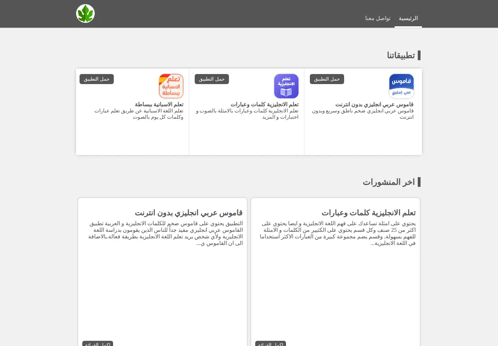Click description تعلم اللغة الاسبانية عن طريق
This screenshot has width=498, height=346.
click(x=139, y=114)
